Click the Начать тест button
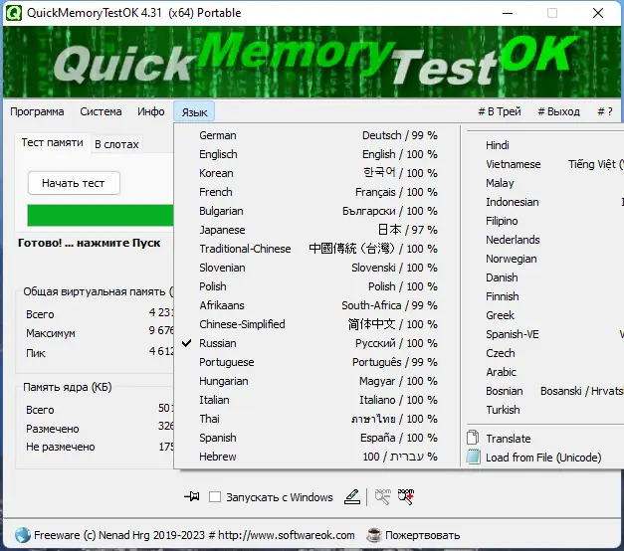624x551 pixels. [x=74, y=183]
